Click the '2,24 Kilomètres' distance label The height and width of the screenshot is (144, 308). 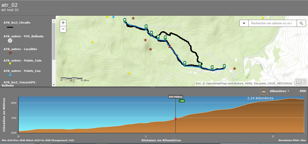coord(260,98)
